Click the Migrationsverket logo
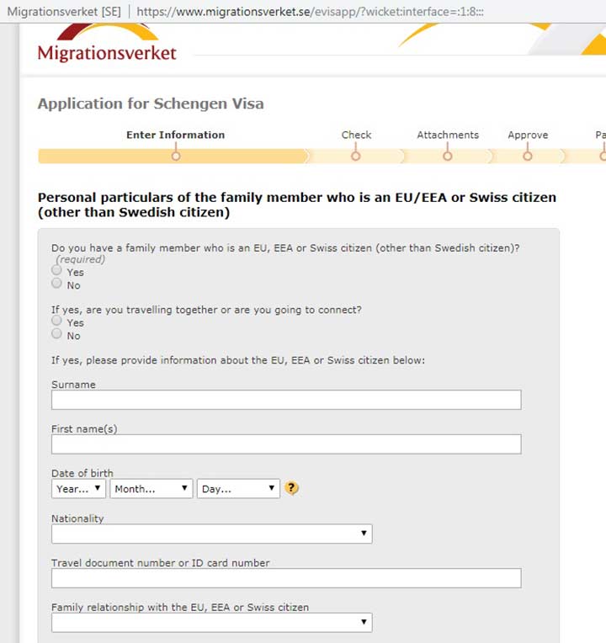Screen dimensions: 606x643 point(107,44)
